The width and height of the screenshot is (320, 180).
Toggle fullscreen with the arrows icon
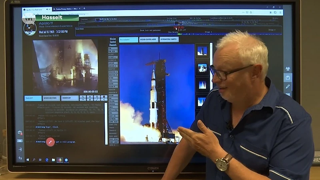[97, 100]
